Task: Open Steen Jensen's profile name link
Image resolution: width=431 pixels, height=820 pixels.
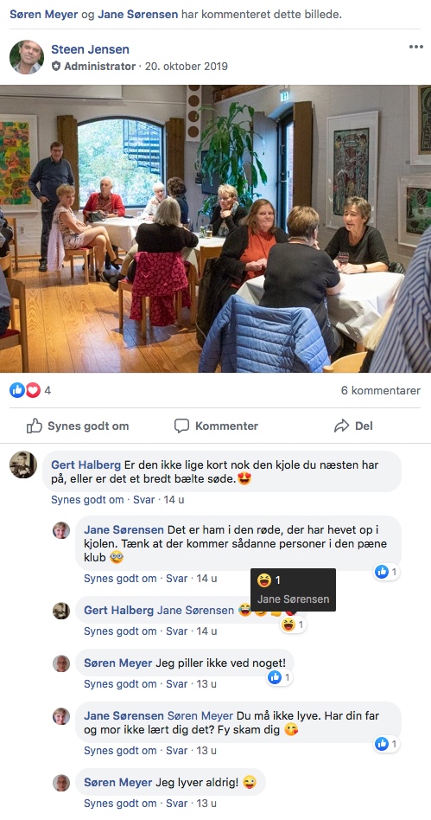Action: point(90,49)
